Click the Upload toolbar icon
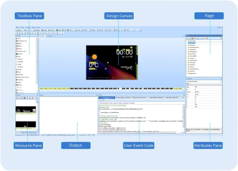This screenshot has width=238, height=171. point(51,30)
